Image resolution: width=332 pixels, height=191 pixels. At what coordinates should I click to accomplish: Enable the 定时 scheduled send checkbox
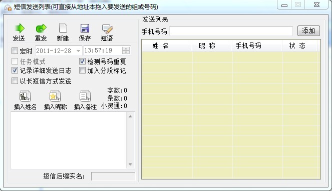pos(15,51)
